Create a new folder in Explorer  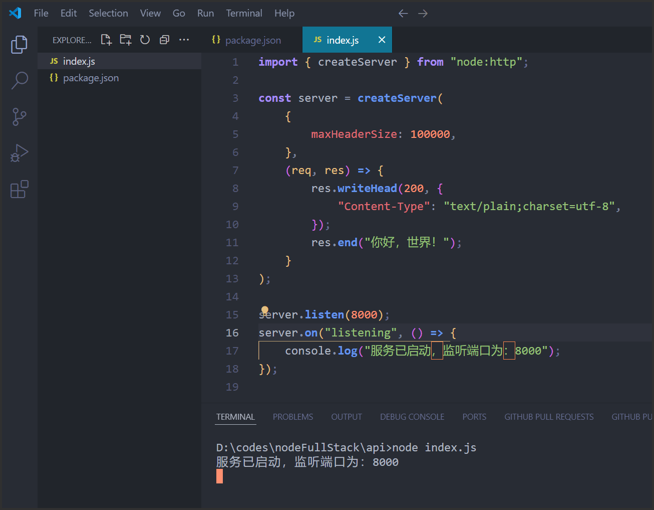126,40
